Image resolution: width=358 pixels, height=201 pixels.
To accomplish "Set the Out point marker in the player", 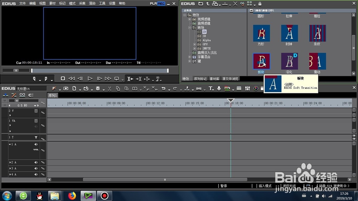I will 46,79.
